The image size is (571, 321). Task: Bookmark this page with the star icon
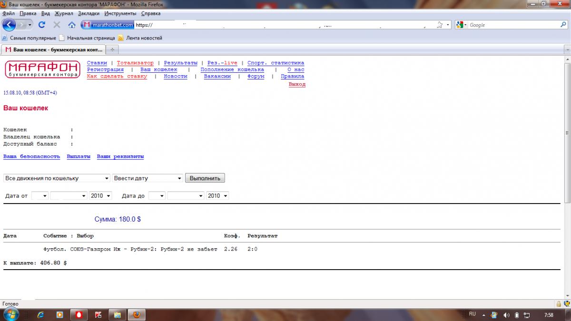440,25
